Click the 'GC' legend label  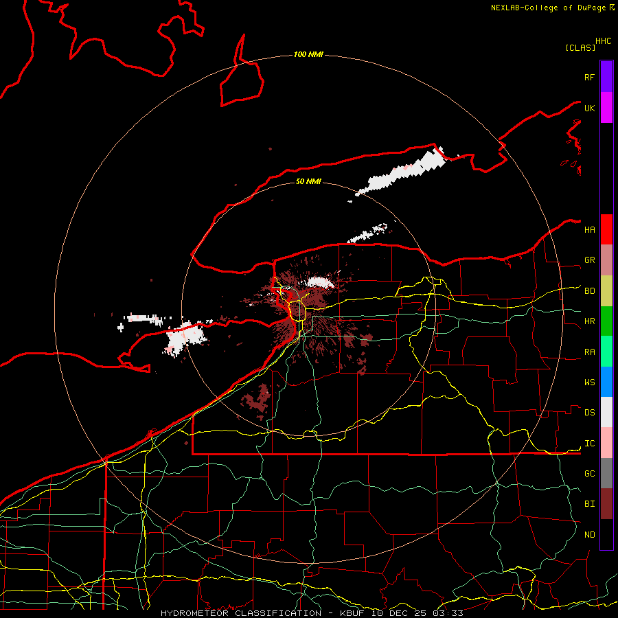(589, 474)
